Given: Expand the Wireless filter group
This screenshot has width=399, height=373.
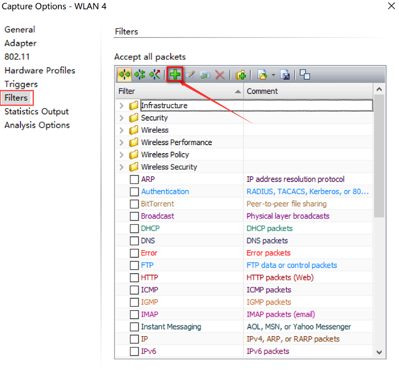Looking at the screenshot, I should tap(122, 130).
